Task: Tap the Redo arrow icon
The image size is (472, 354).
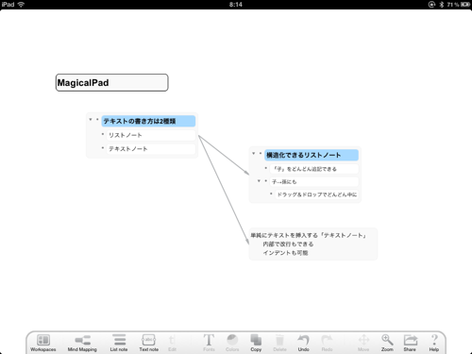Action: point(327,343)
